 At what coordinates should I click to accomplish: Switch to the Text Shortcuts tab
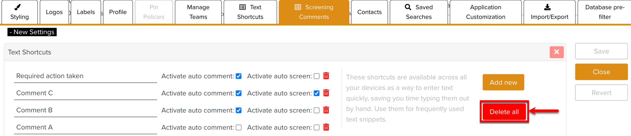coord(250,12)
